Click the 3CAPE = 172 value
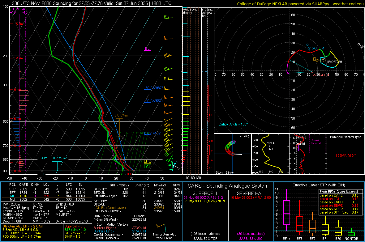The width and height of the screenshot is (365, 242). (65, 211)
